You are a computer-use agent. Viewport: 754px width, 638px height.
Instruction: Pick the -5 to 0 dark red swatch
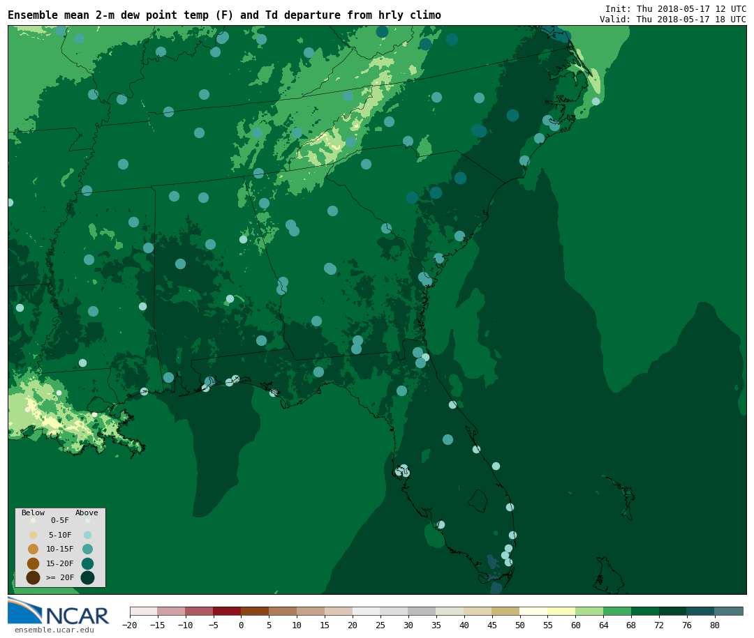tap(228, 611)
